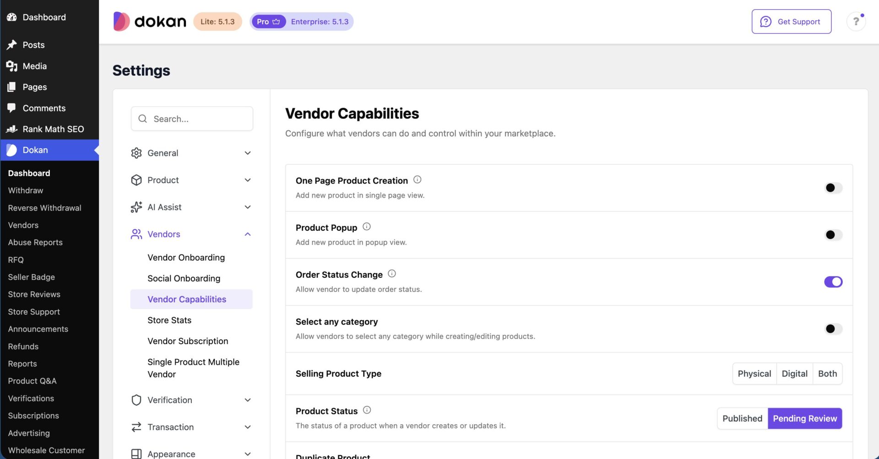The image size is (879, 459).
Task: Set Product Status to Pending Review
Action: click(x=805, y=418)
